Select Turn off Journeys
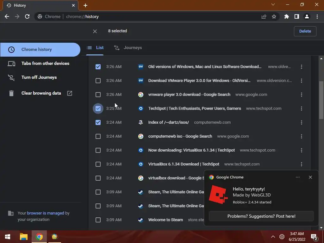Image resolution: width=324 pixels, height=243 pixels. pyautogui.click(x=40, y=77)
